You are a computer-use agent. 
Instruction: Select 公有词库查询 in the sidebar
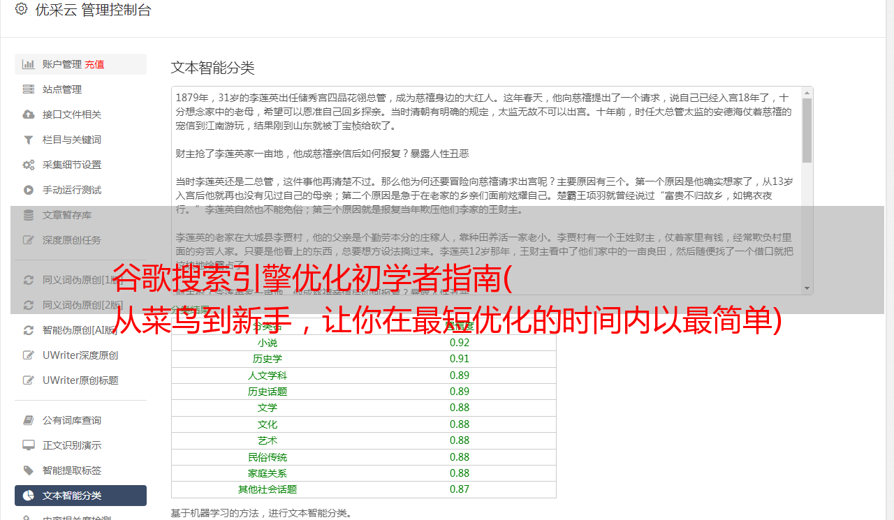click(x=80, y=420)
